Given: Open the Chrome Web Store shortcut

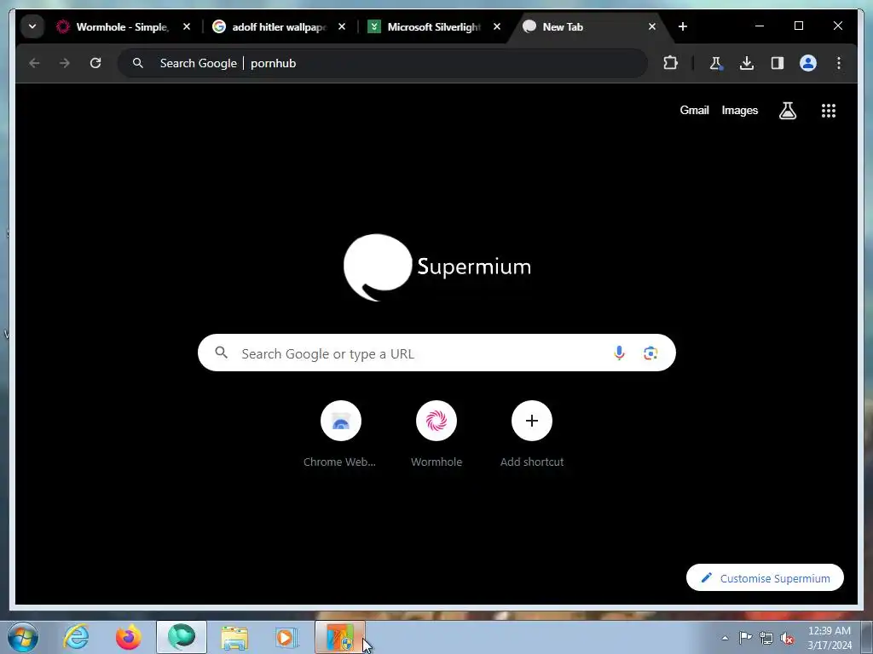Looking at the screenshot, I should [340, 434].
